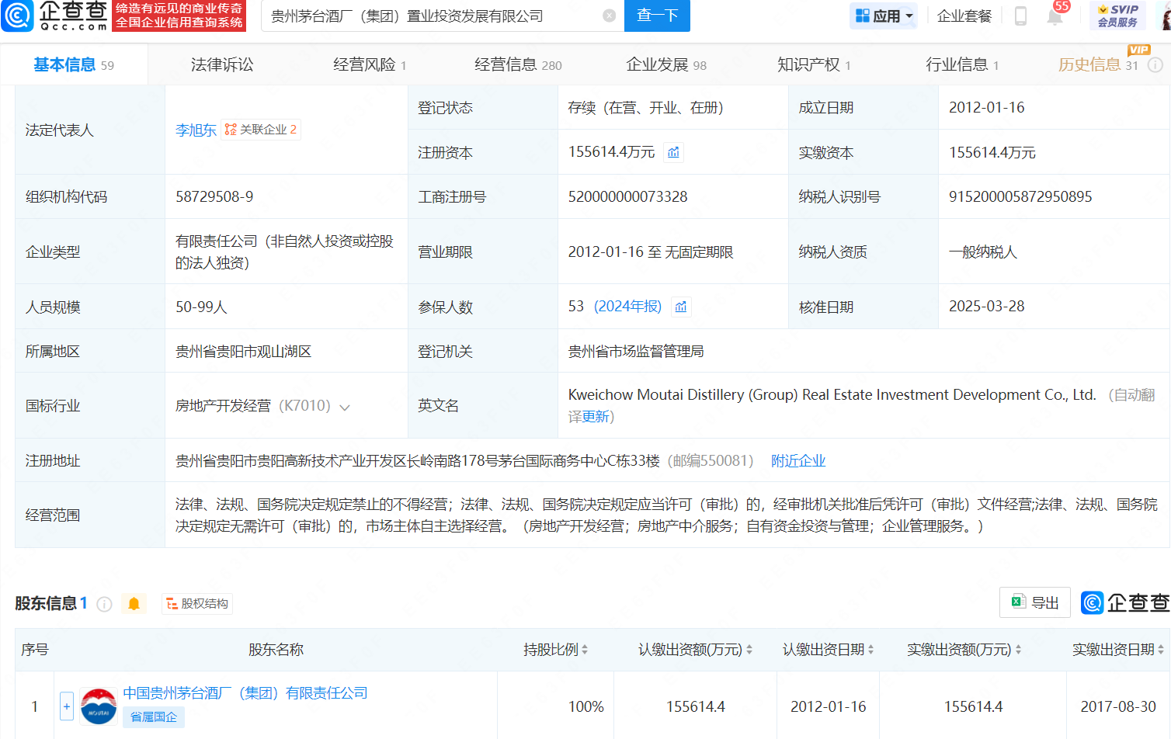Open the mobile app phone icon
Image resolution: width=1171 pixels, height=739 pixels.
point(1020,16)
